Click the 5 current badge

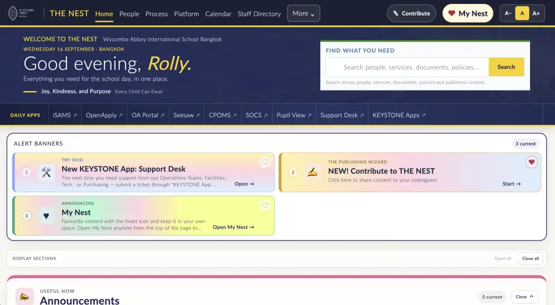[x=492, y=297]
